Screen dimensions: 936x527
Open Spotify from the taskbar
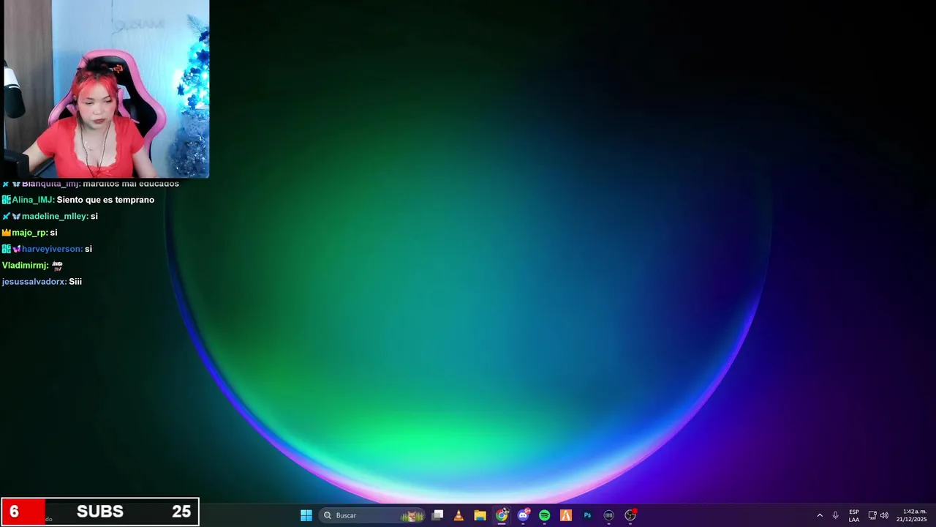click(544, 515)
